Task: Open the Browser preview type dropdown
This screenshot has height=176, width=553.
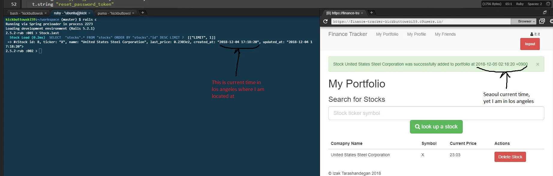Action: click(x=526, y=22)
